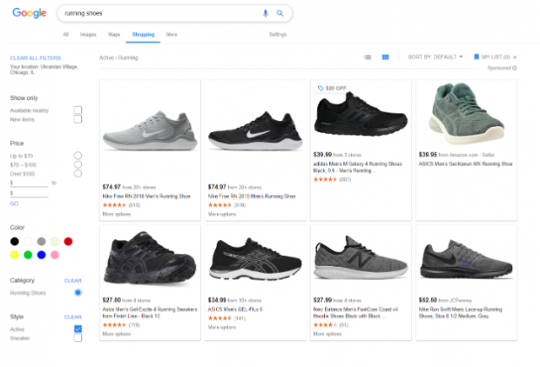Viewport: 540px width, 367px height.
Task: Click the Sponsored info icon
Action: coord(515,68)
